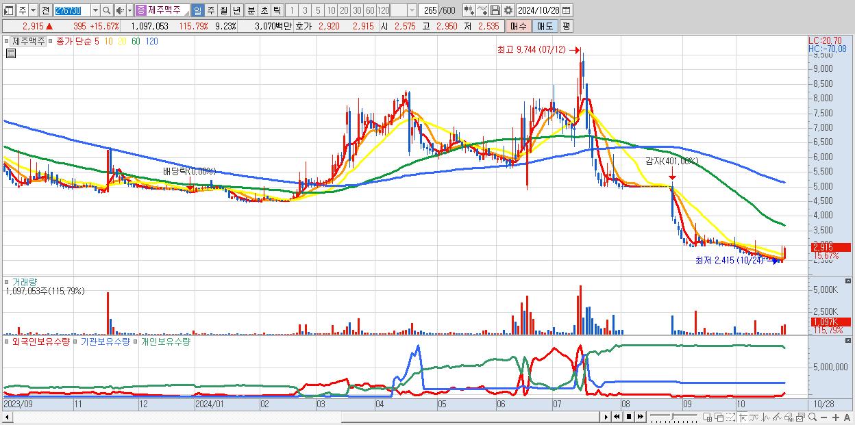Viewport: 855px width, 425px height.
Task: Click the blue 120-day moving average legend
Action: (x=152, y=41)
